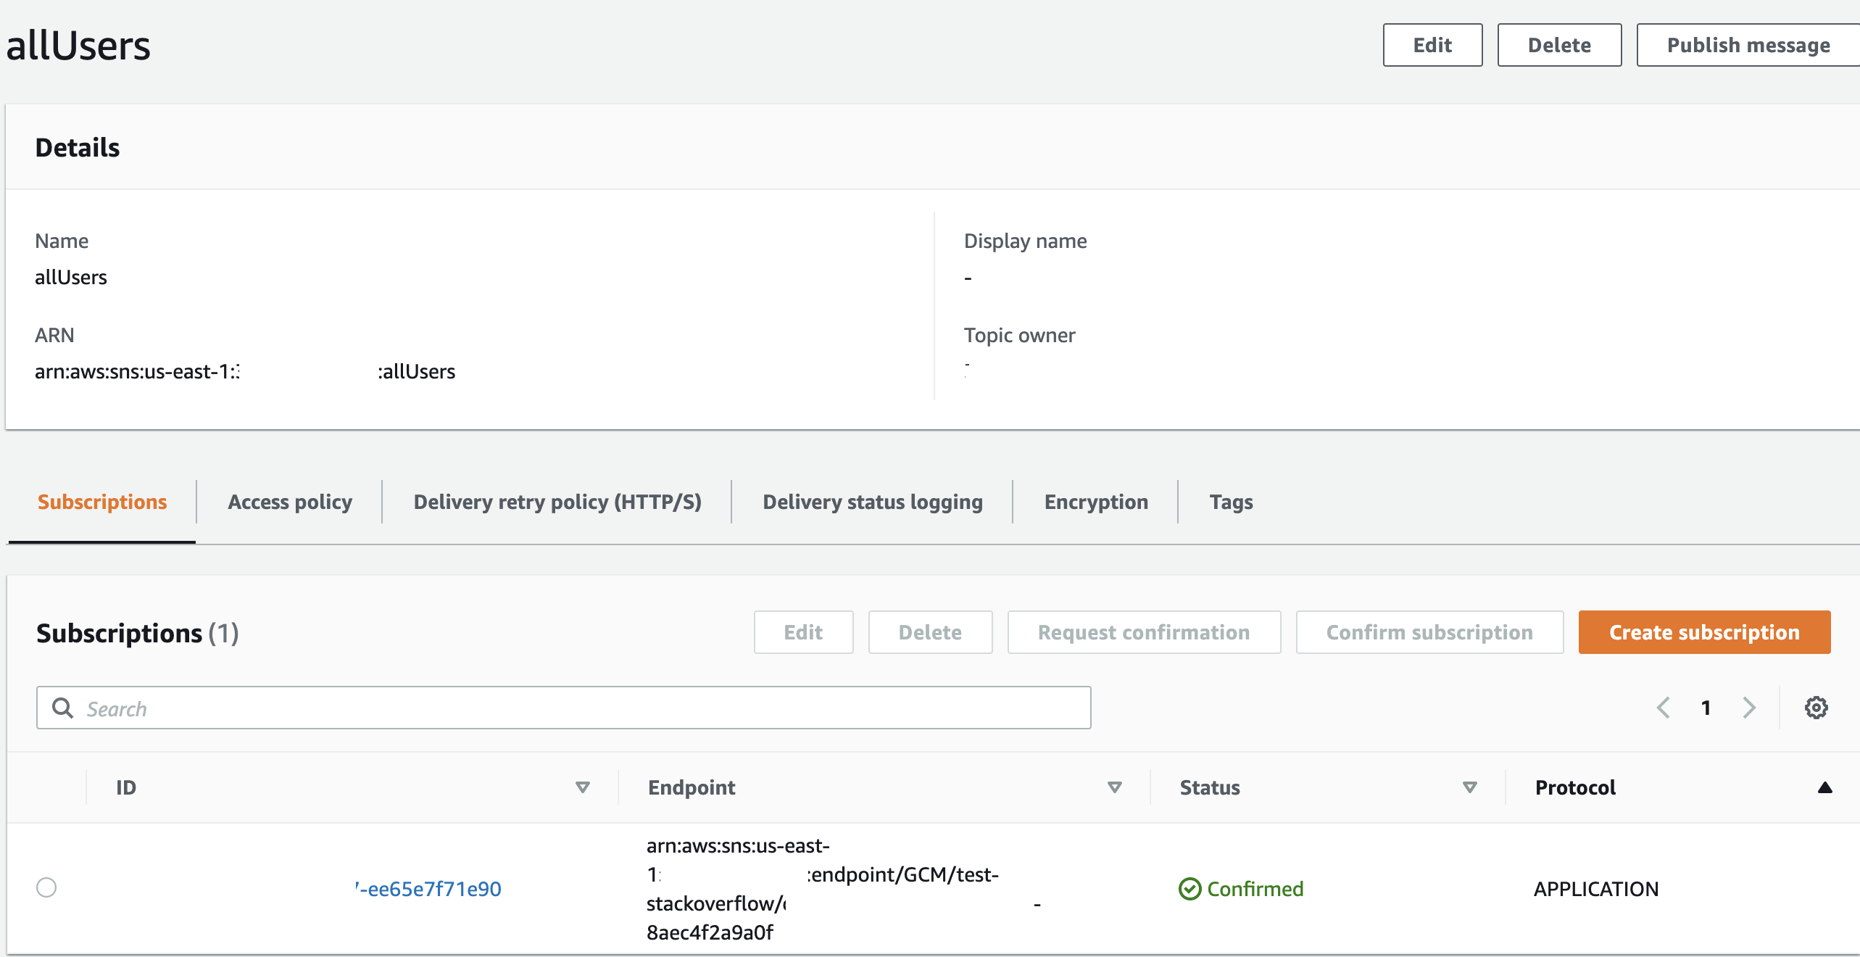This screenshot has width=1860, height=957.
Task: Click the Confirmed status check icon
Action: click(x=1190, y=889)
